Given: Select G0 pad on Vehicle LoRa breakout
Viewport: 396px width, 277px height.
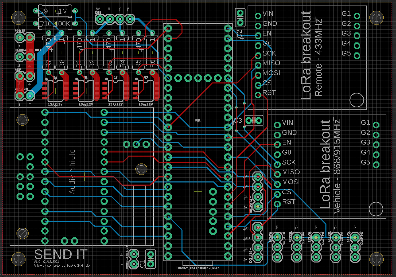Looking at the screenshot, I should point(277,155).
